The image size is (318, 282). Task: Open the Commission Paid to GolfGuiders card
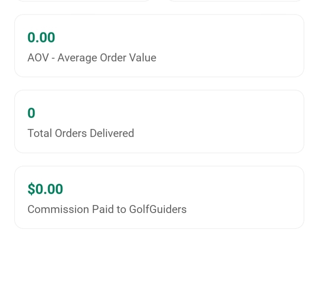pyautogui.click(x=159, y=198)
